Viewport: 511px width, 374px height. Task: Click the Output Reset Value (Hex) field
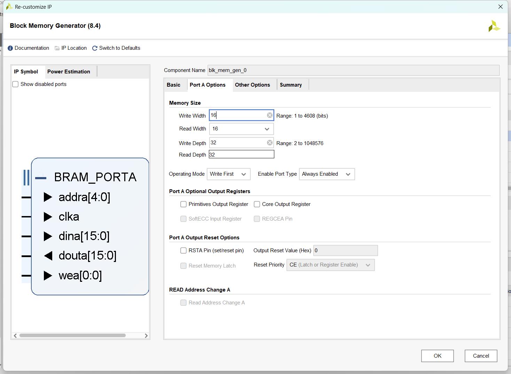(345, 250)
